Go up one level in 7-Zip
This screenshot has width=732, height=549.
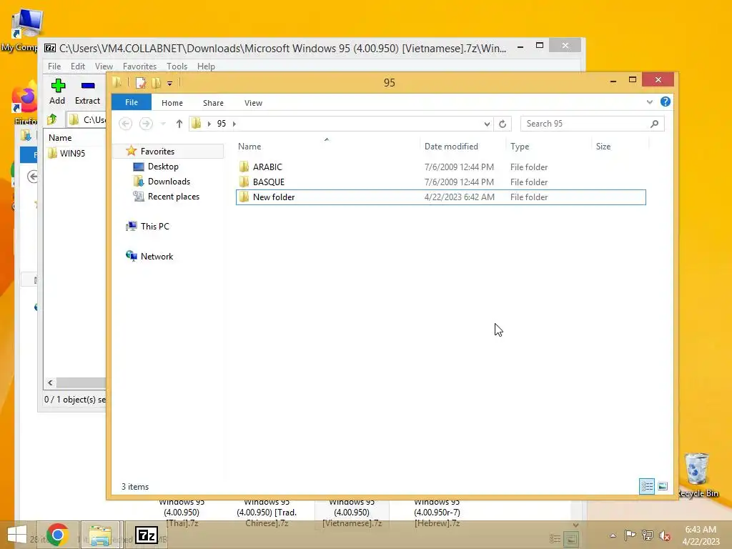(51, 119)
